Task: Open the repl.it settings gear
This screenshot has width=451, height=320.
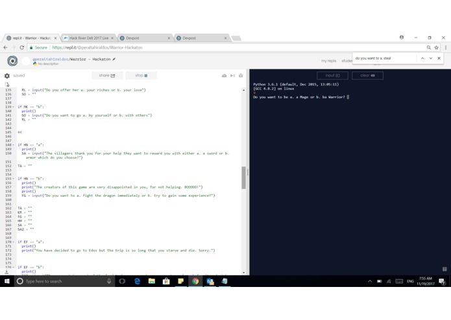Action: (7, 76)
